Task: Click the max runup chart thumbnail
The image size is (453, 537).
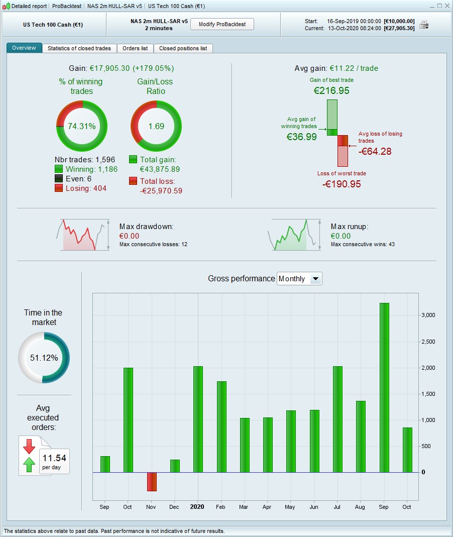Action: click(295, 235)
